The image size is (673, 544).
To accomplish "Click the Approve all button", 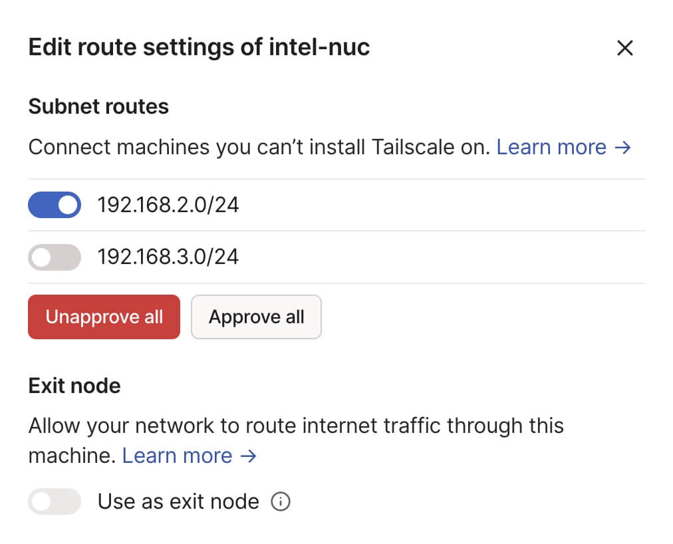I will (x=256, y=317).
